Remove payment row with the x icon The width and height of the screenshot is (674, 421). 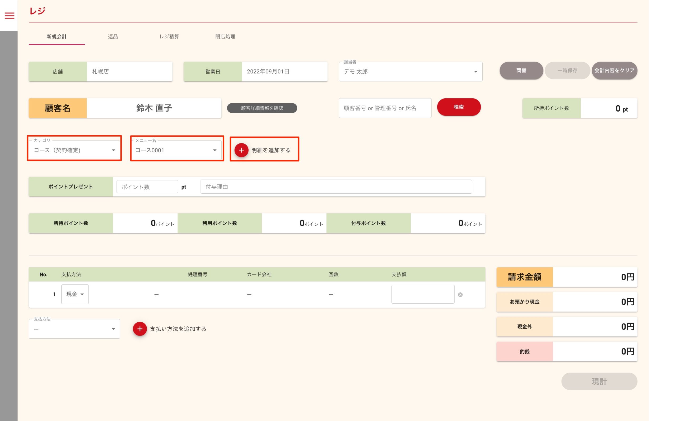(x=460, y=295)
